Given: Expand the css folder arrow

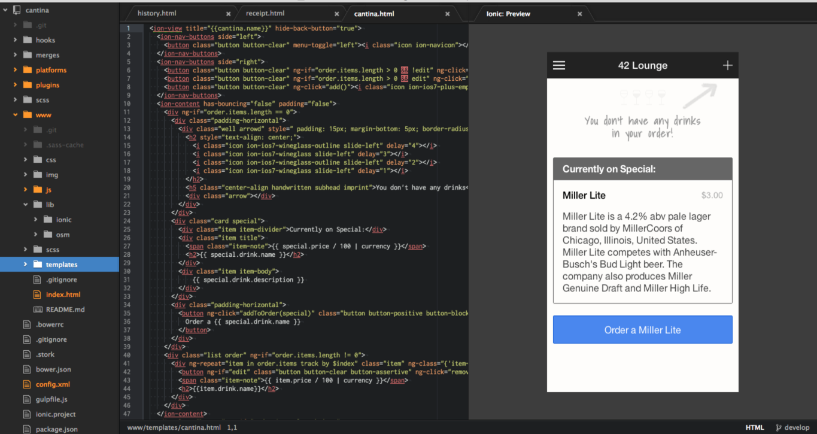Looking at the screenshot, I should pos(25,160).
